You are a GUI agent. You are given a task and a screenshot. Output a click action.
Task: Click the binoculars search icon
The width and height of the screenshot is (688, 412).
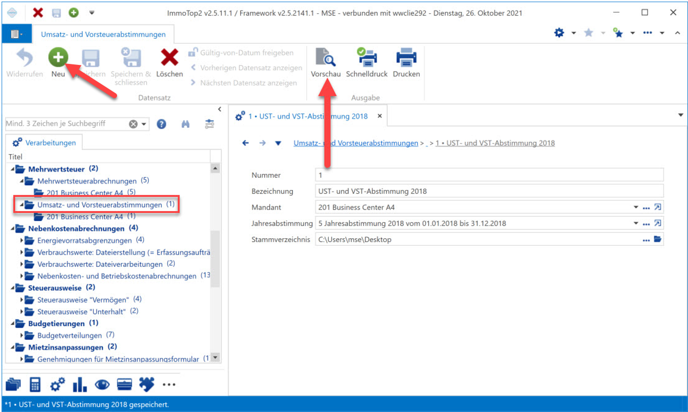[186, 124]
